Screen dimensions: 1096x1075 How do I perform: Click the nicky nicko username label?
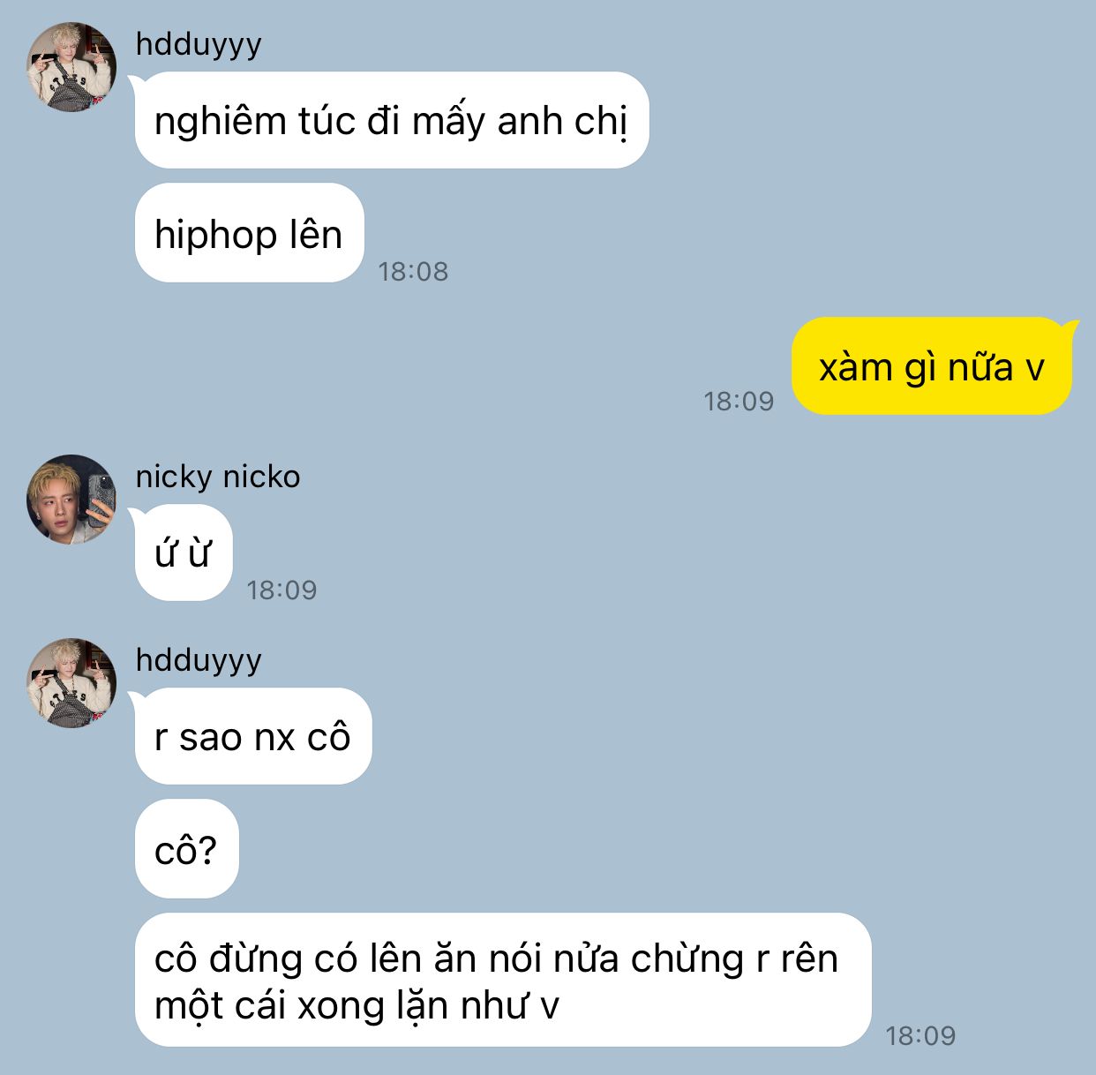tap(218, 477)
